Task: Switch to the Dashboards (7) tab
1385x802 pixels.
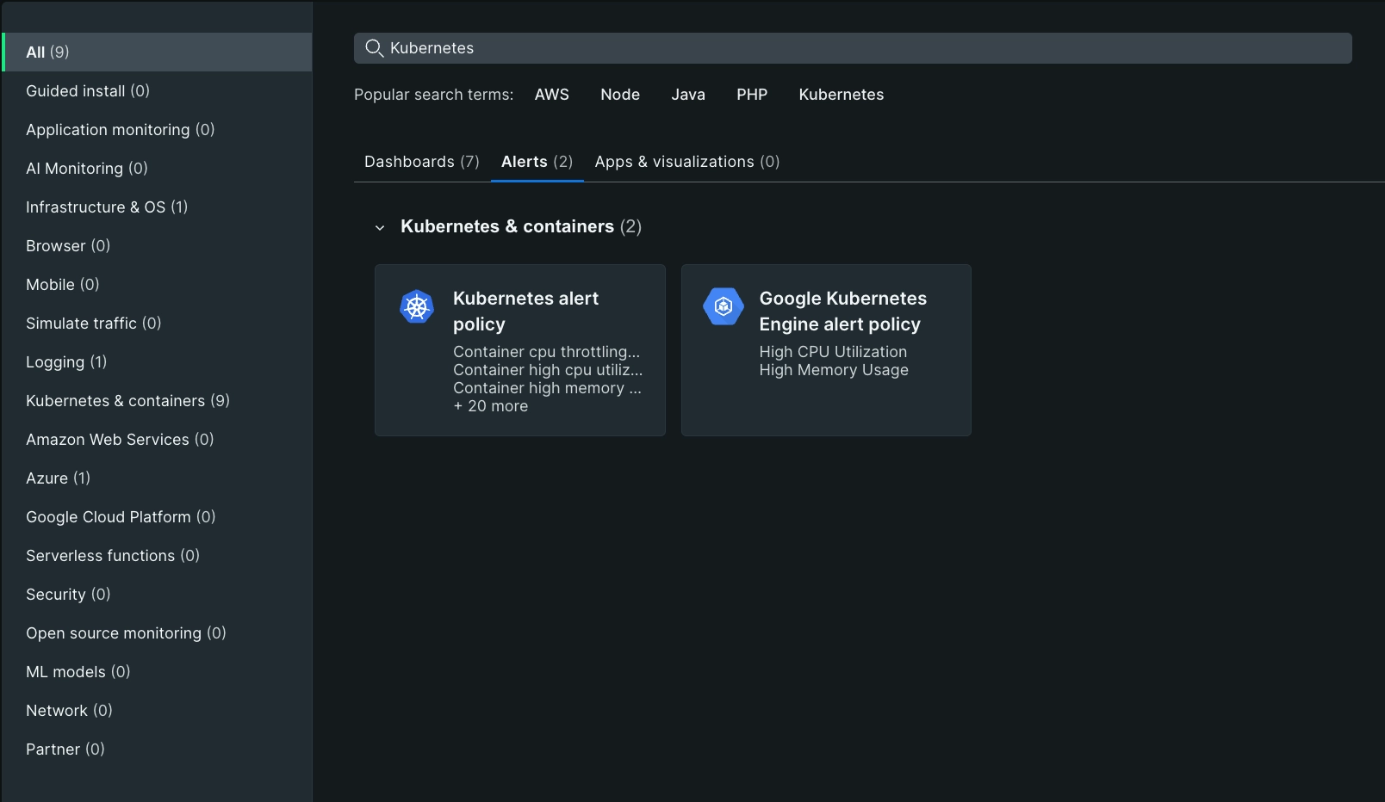Action: [422, 162]
